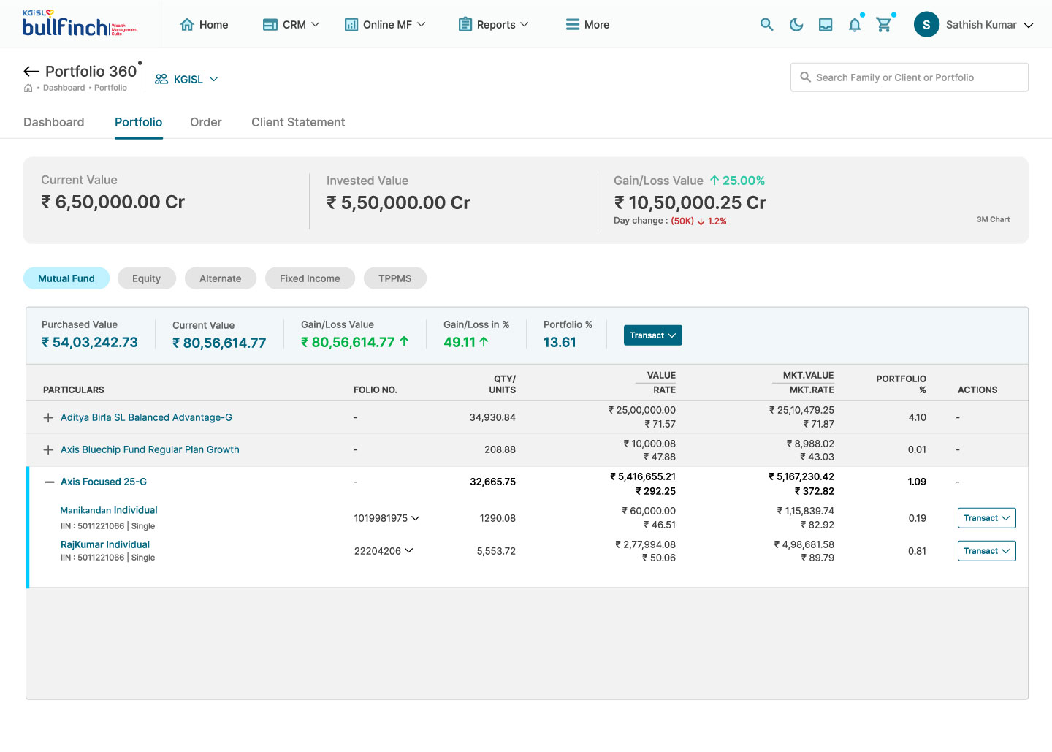Click current value ₹ 6,50,000.00 Cr
The width and height of the screenshot is (1052, 752).
point(113,202)
